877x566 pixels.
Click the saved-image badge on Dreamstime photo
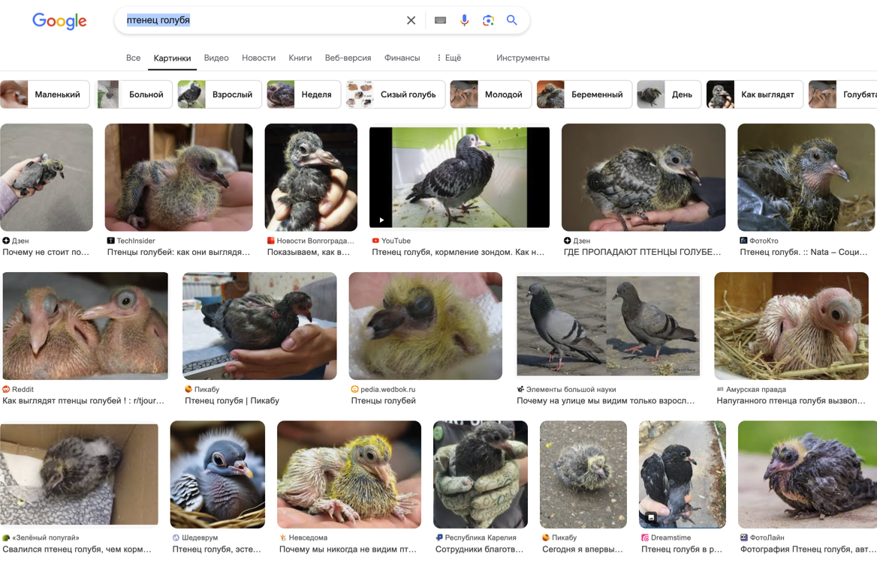tap(651, 517)
